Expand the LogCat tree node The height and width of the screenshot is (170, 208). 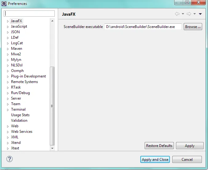pos(8,43)
